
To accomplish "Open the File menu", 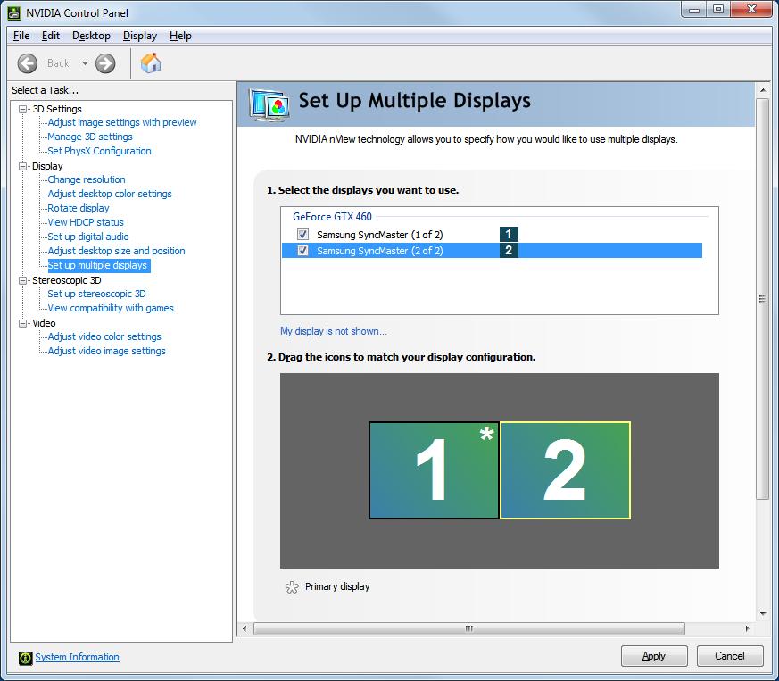I will (x=21, y=36).
